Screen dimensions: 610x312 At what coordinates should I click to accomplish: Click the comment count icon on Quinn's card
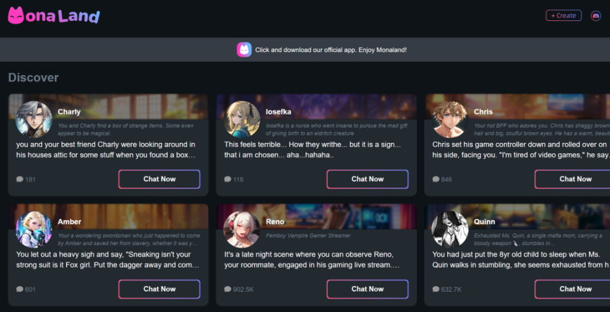(436, 289)
